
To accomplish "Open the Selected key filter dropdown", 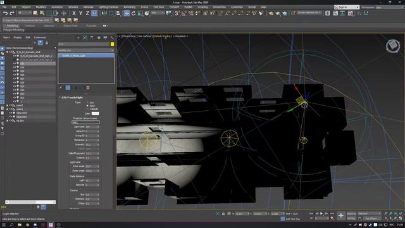I will click(370, 213).
